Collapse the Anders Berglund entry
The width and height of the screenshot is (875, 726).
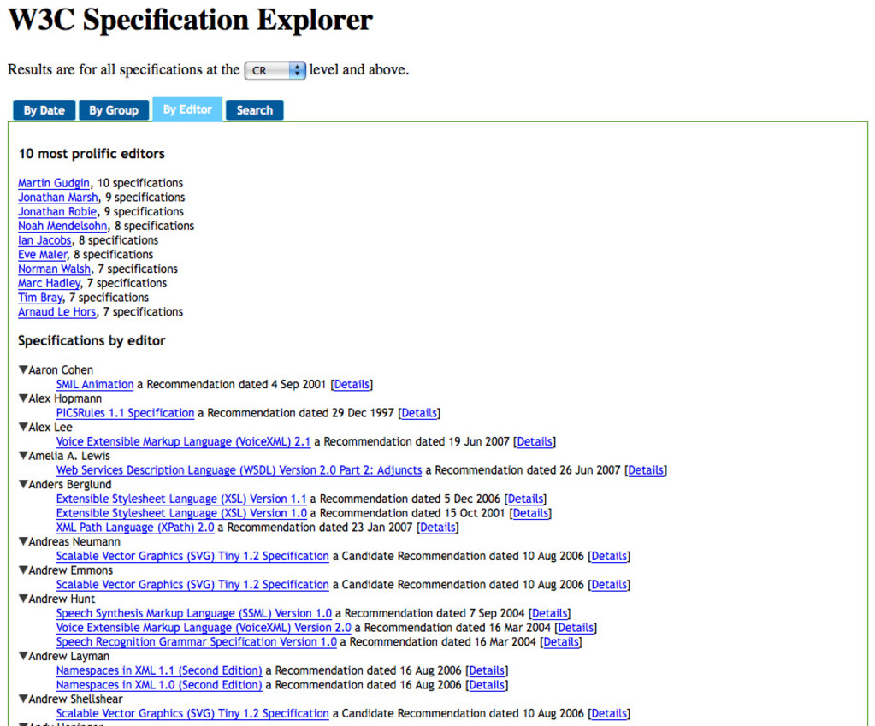pyautogui.click(x=23, y=484)
